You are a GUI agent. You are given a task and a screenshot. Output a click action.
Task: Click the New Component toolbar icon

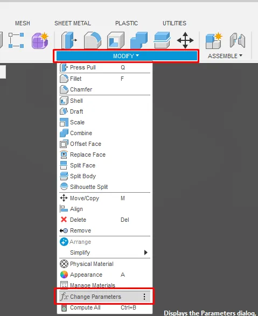pyautogui.click(x=214, y=40)
